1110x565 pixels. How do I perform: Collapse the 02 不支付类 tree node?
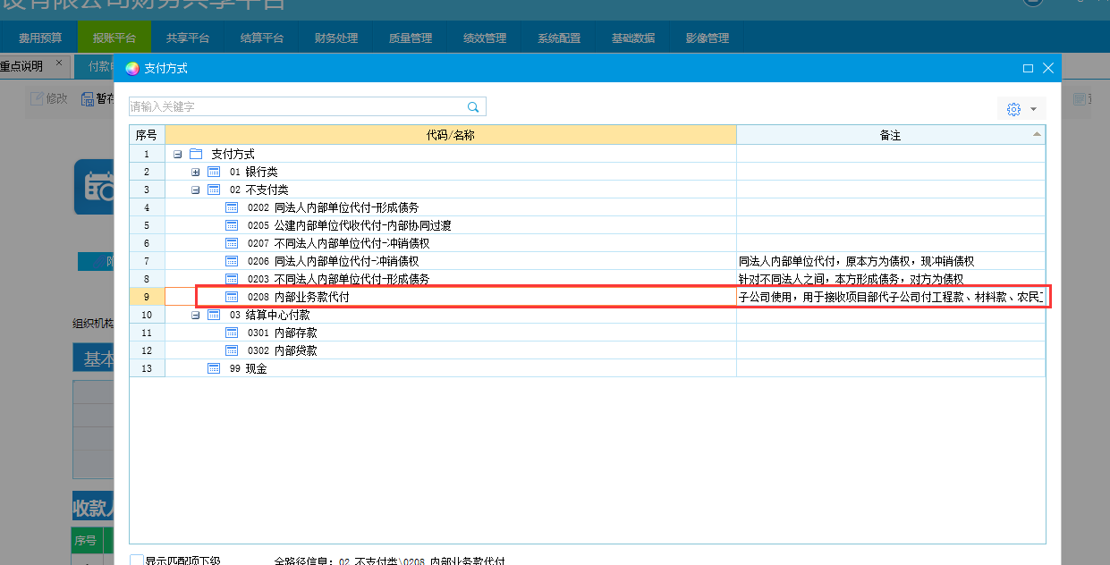click(x=196, y=190)
